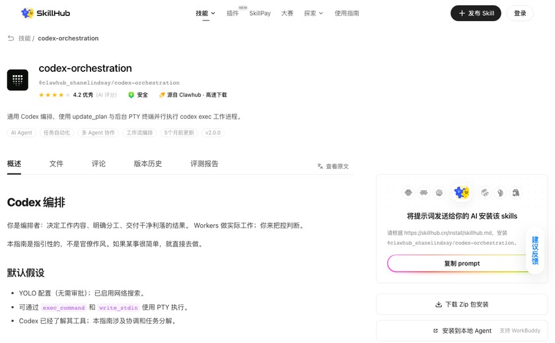555x343 pixels.
Task: Click the 支持 WorkBuddy label
Action: (520, 330)
